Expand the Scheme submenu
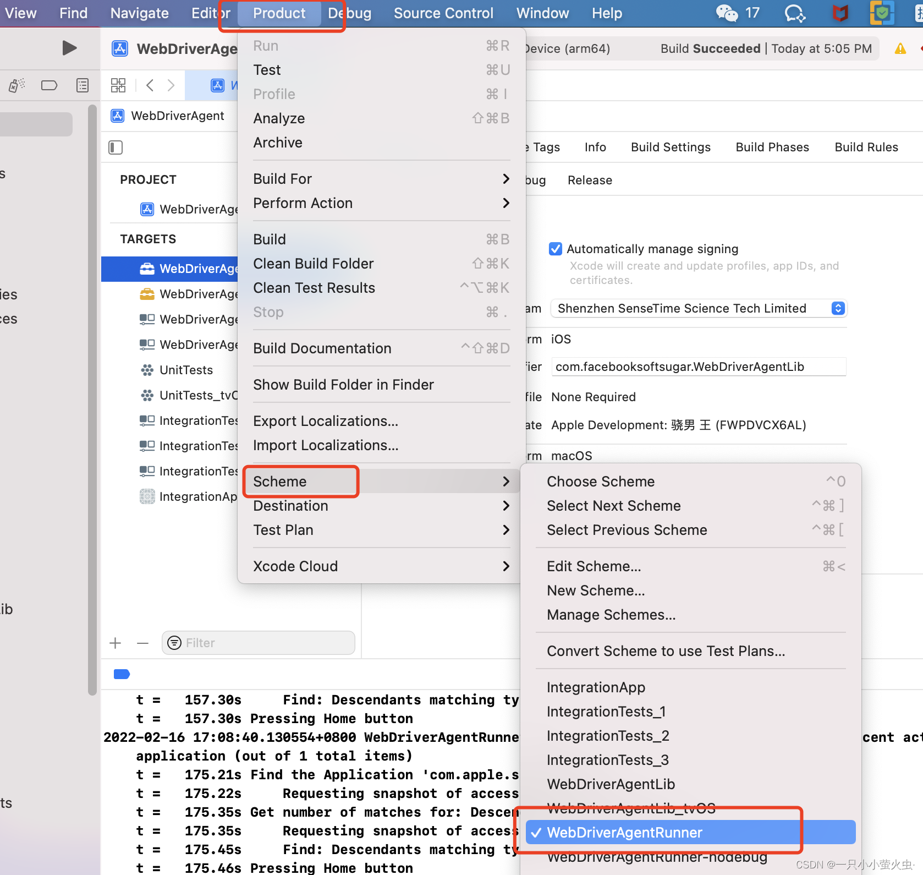 [381, 482]
